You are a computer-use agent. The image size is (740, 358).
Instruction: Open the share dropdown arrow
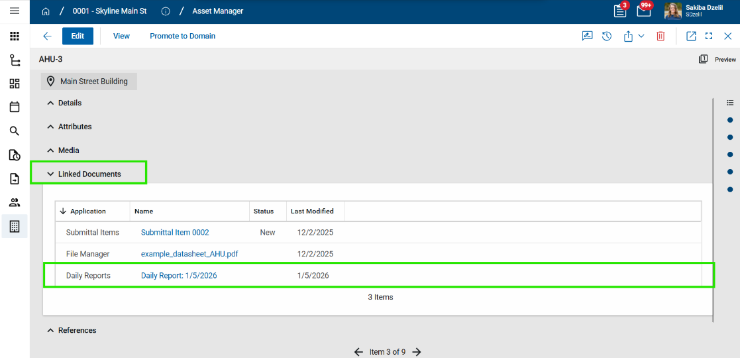[641, 36]
